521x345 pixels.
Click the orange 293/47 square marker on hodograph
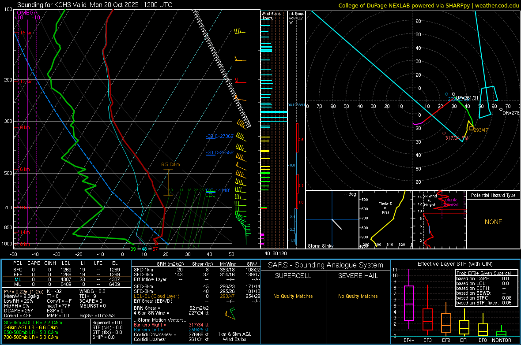pyautogui.click(x=471, y=128)
